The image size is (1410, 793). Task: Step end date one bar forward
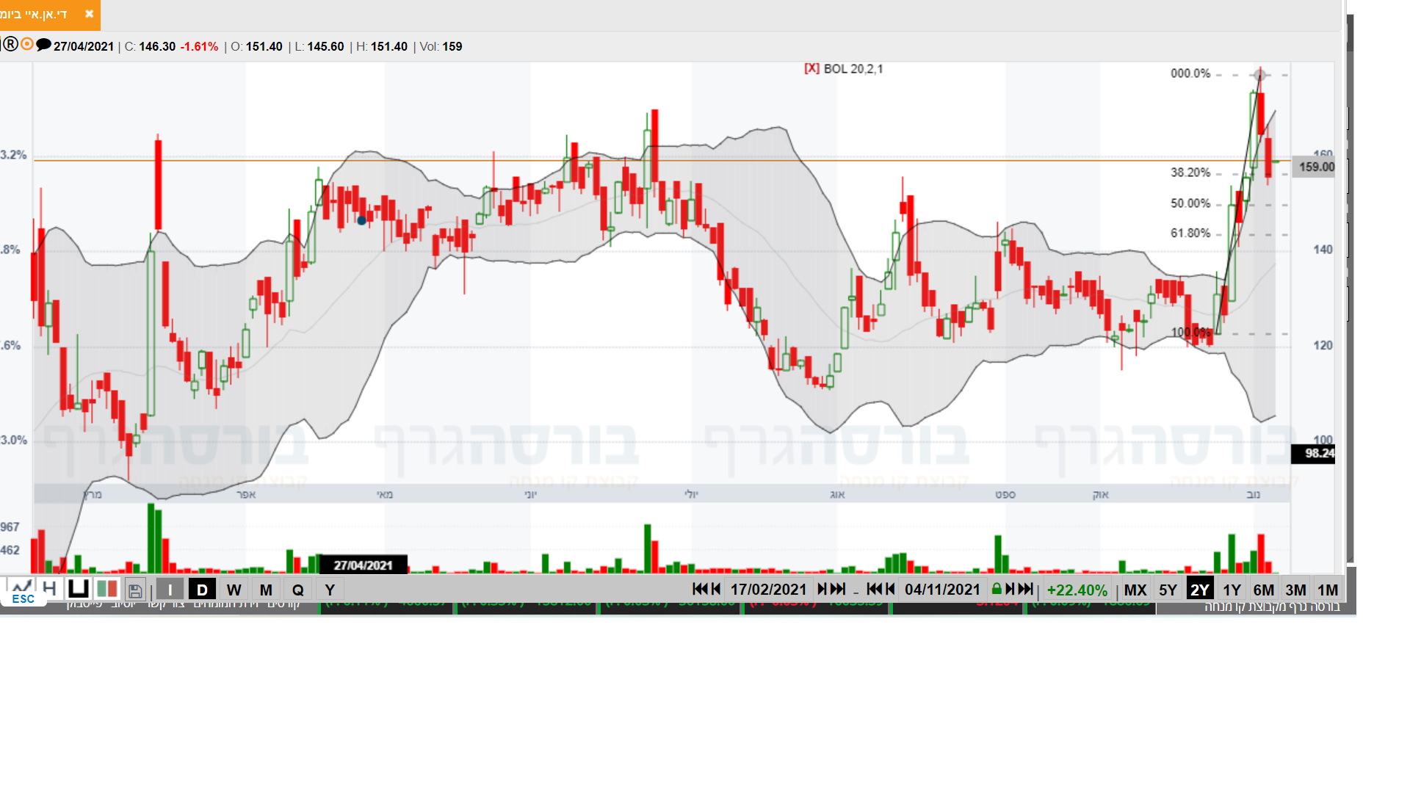pyautogui.click(x=1010, y=589)
